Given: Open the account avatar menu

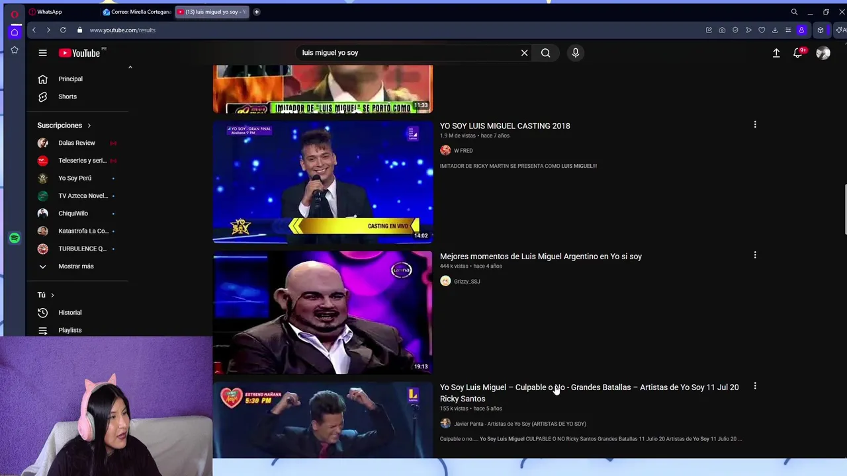Looking at the screenshot, I should (823, 53).
